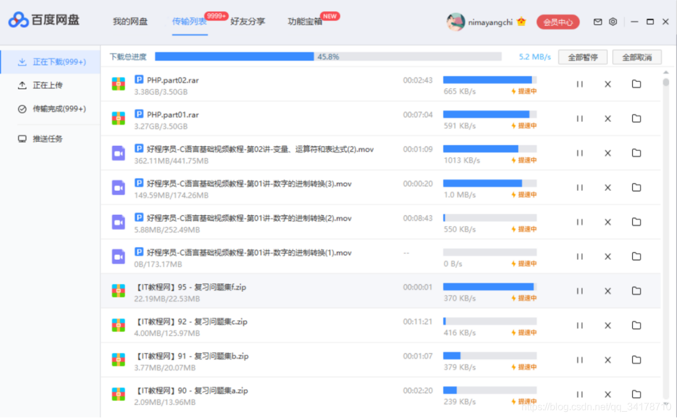Switch to 我的网盘 tab
The image size is (677, 418).
coord(130,21)
